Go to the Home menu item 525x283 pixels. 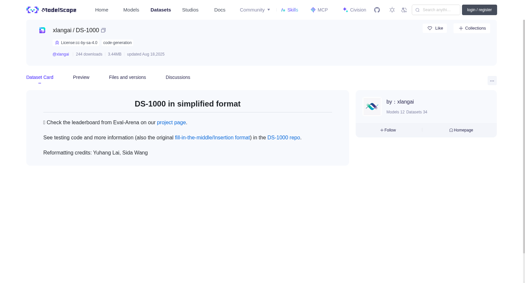coord(102,10)
